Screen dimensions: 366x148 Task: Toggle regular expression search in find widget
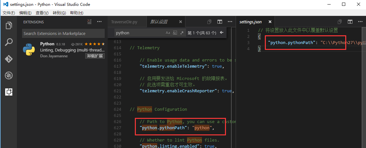[182, 33]
